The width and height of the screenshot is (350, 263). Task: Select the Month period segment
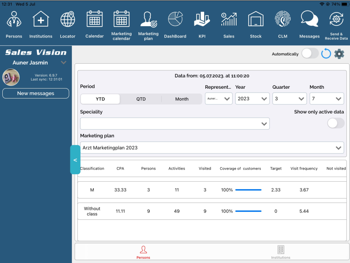(181, 99)
